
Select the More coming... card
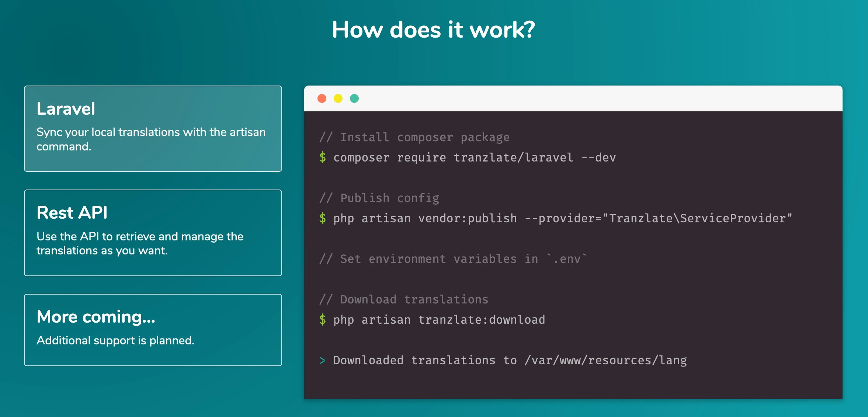click(x=153, y=330)
